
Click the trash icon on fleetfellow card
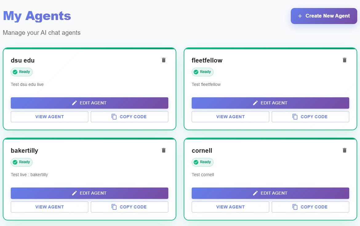pyautogui.click(x=345, y=60)
